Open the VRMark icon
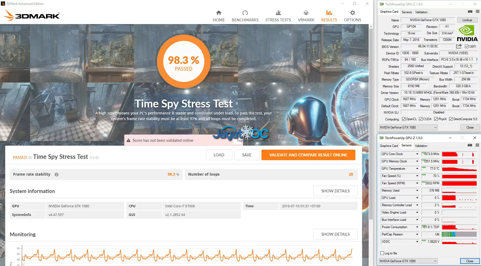 tap(306, 13)
